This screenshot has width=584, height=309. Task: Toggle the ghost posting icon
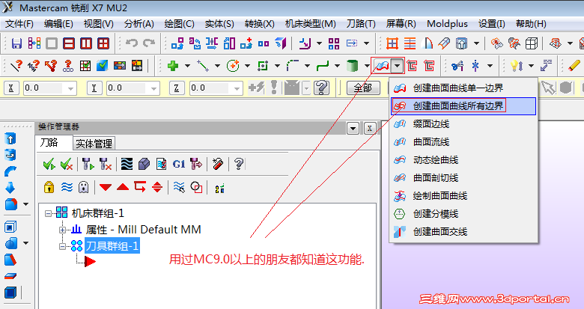click(83, 187)
